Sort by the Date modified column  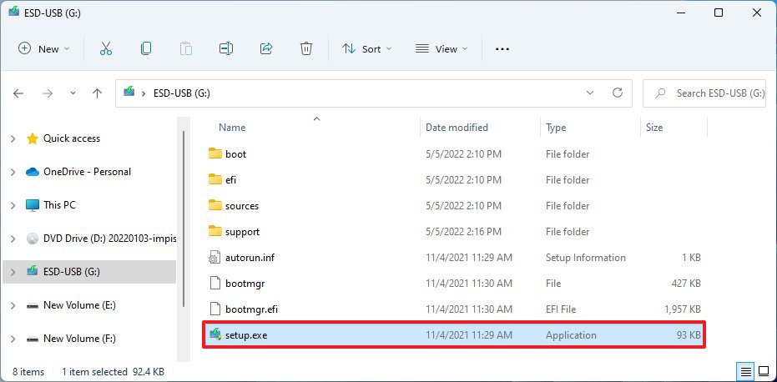tap(457, 128)
